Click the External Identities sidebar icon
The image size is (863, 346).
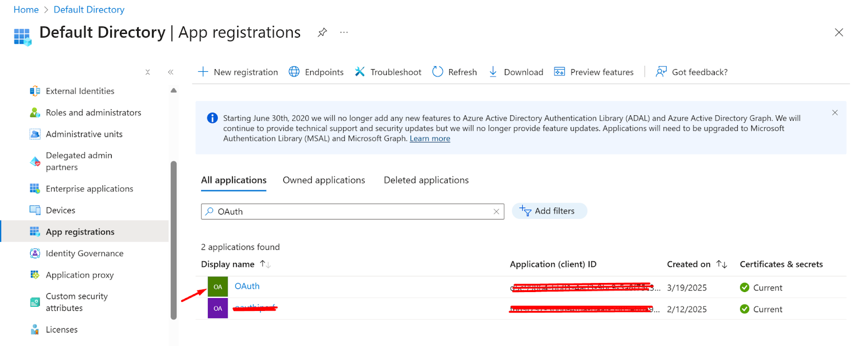click(x=35, y=91)
